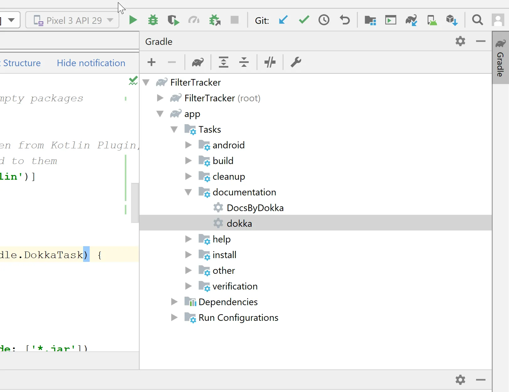Commit changes with the green checkmark

coord(304,20)
